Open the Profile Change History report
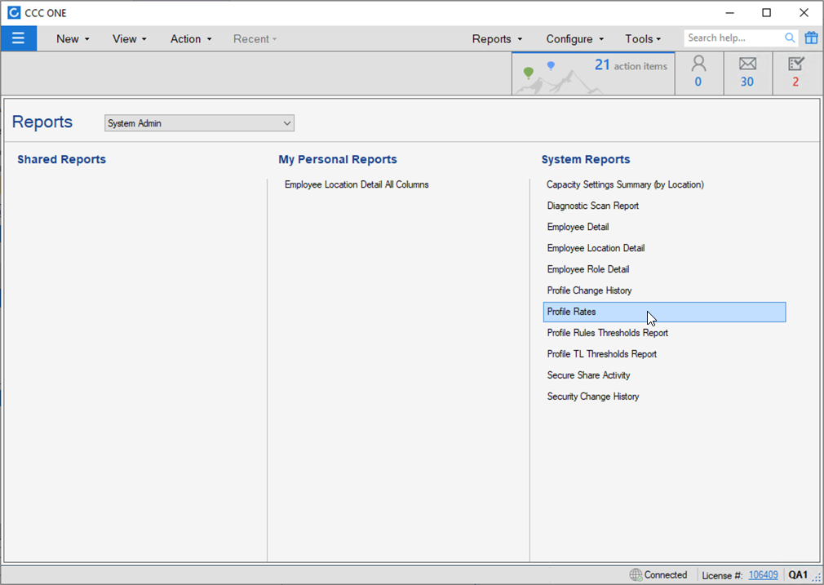The height and width of the screenshot is (585, 824). (589, 290)
